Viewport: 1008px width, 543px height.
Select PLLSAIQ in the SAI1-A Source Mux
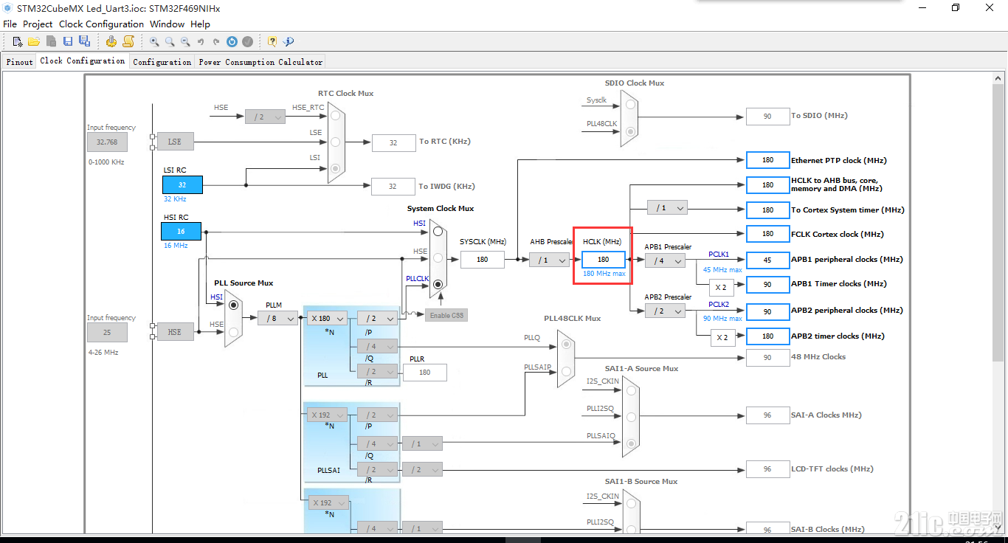(630, 443)
